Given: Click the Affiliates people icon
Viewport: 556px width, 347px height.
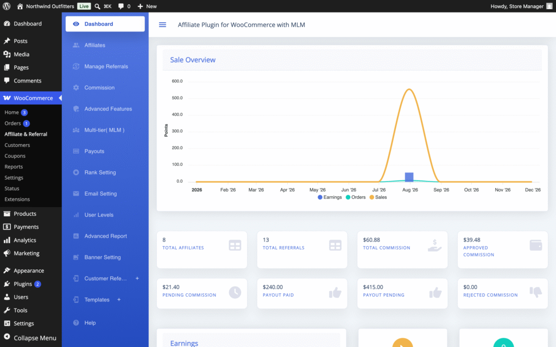Looking at the screenshot, I should coord(76,45).
